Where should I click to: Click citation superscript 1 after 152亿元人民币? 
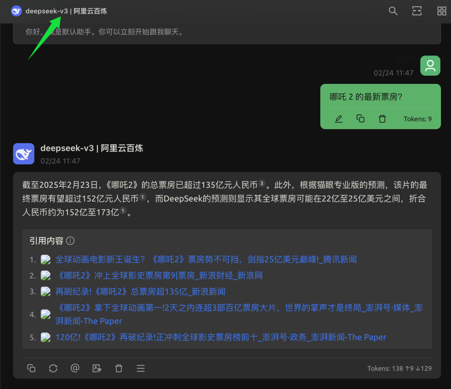[142, 197]
